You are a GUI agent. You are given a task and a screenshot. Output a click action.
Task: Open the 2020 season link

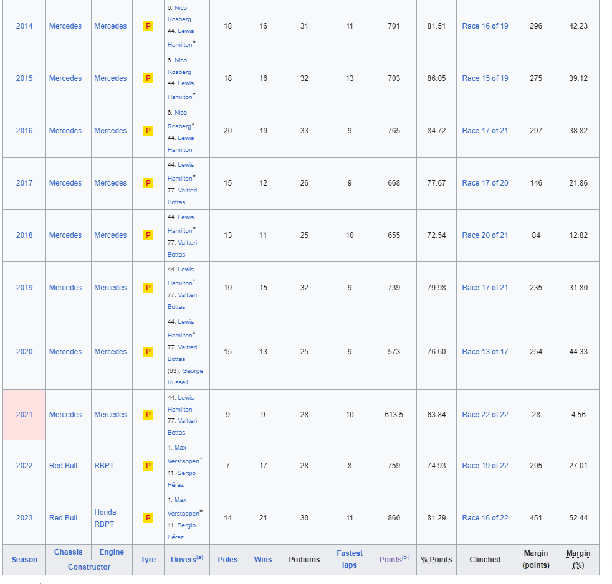(x=24, y=352)
